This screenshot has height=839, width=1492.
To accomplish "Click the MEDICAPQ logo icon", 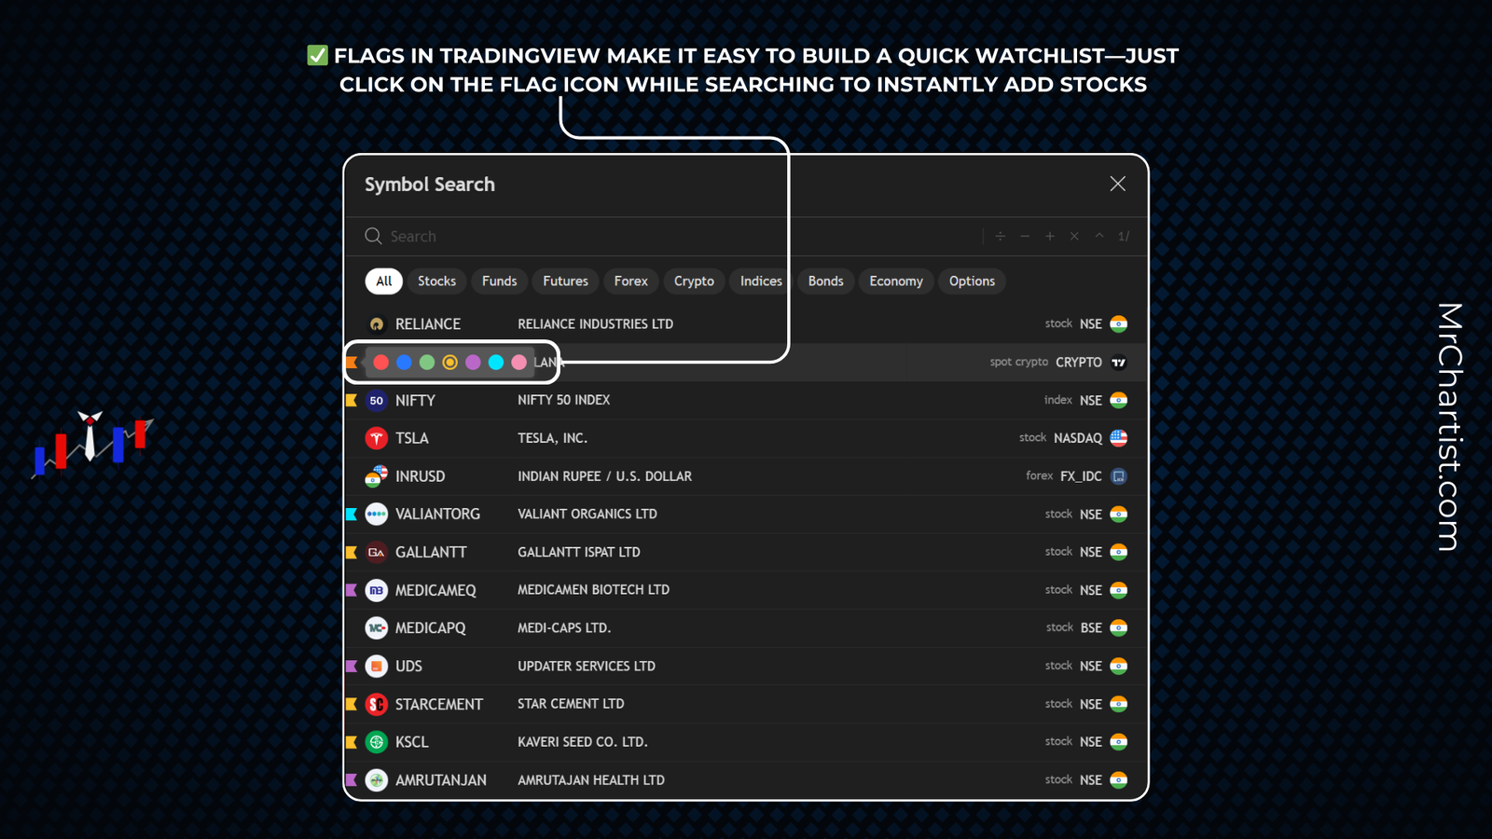I will 377,628.
